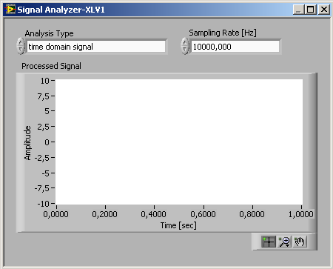
Task: Click the X-axis tick value 0,4000
Action: (x=153, y=214)
